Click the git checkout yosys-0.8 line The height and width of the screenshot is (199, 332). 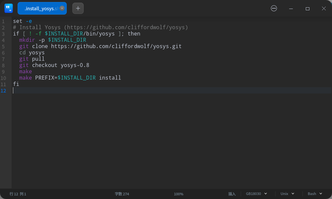(54, 65)
